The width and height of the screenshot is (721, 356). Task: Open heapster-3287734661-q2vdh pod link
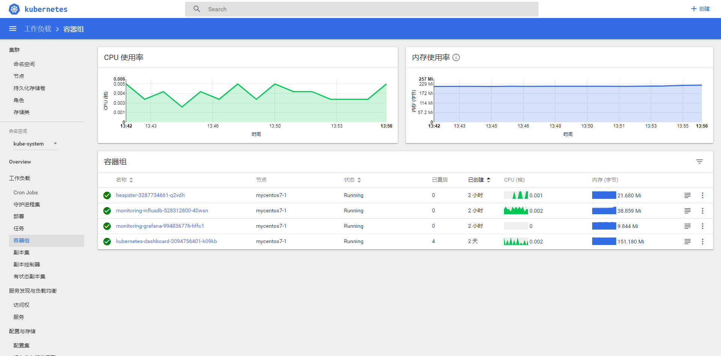tap(150, 195)
